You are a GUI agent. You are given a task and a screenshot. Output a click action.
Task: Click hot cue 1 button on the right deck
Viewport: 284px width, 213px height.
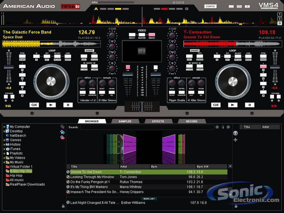(x=263, y=67)
